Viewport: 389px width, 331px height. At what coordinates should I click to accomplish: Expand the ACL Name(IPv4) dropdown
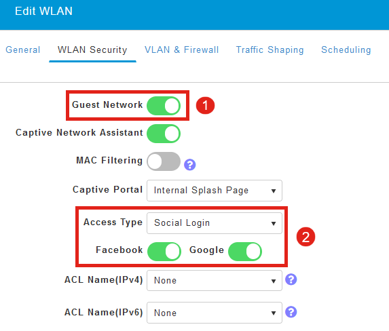[x=215, y=280]
